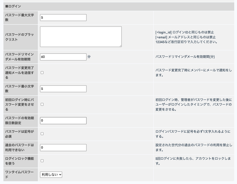The width and height of the screenshot is (237, 184).
Task: Click the パスワードリマインダメール有効期間(分) description text
Action: (185, 57)
